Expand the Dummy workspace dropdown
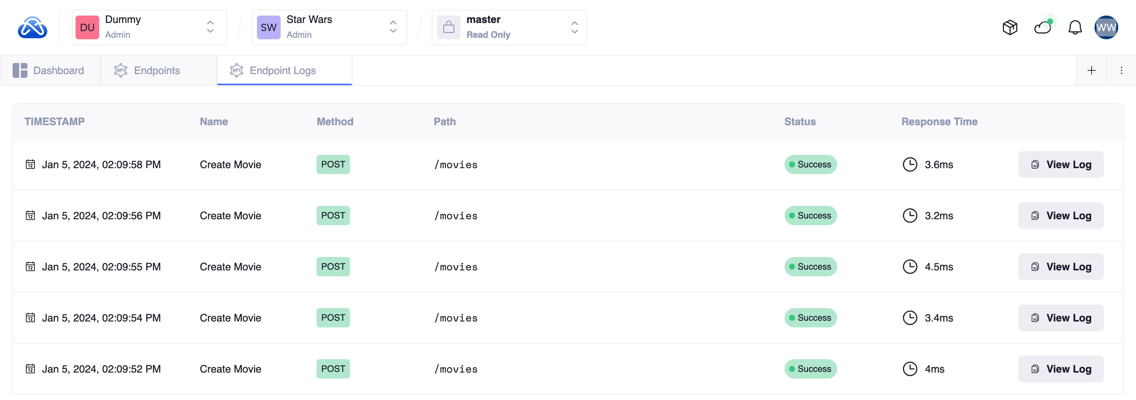The height and width of the screenshot is (400, 1136). point(210,27)
